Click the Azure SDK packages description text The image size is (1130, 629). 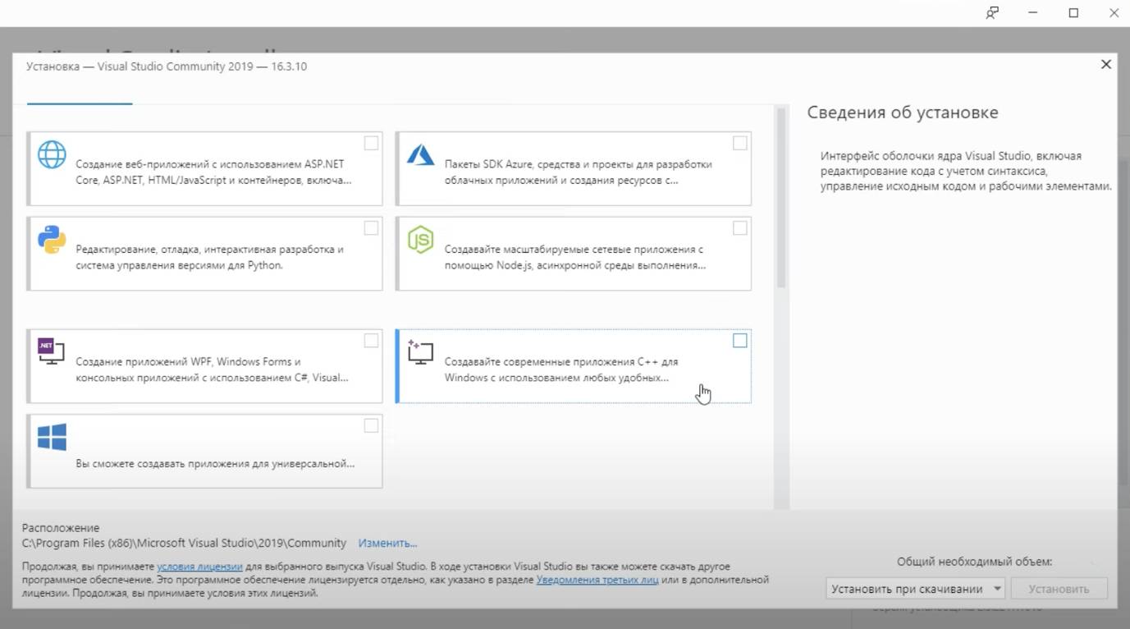click(x=578, y=172)
